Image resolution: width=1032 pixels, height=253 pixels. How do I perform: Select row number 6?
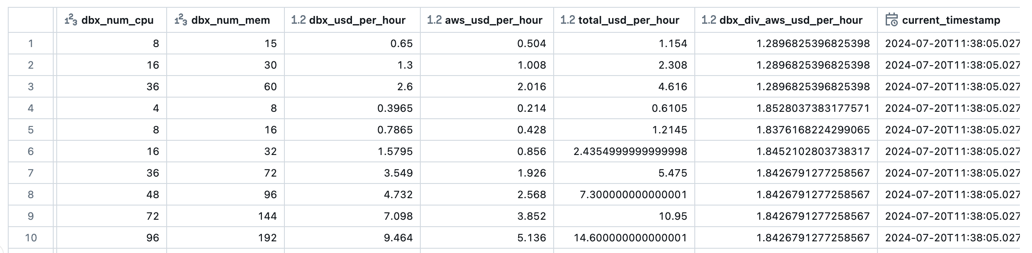(x=31, y=151)
